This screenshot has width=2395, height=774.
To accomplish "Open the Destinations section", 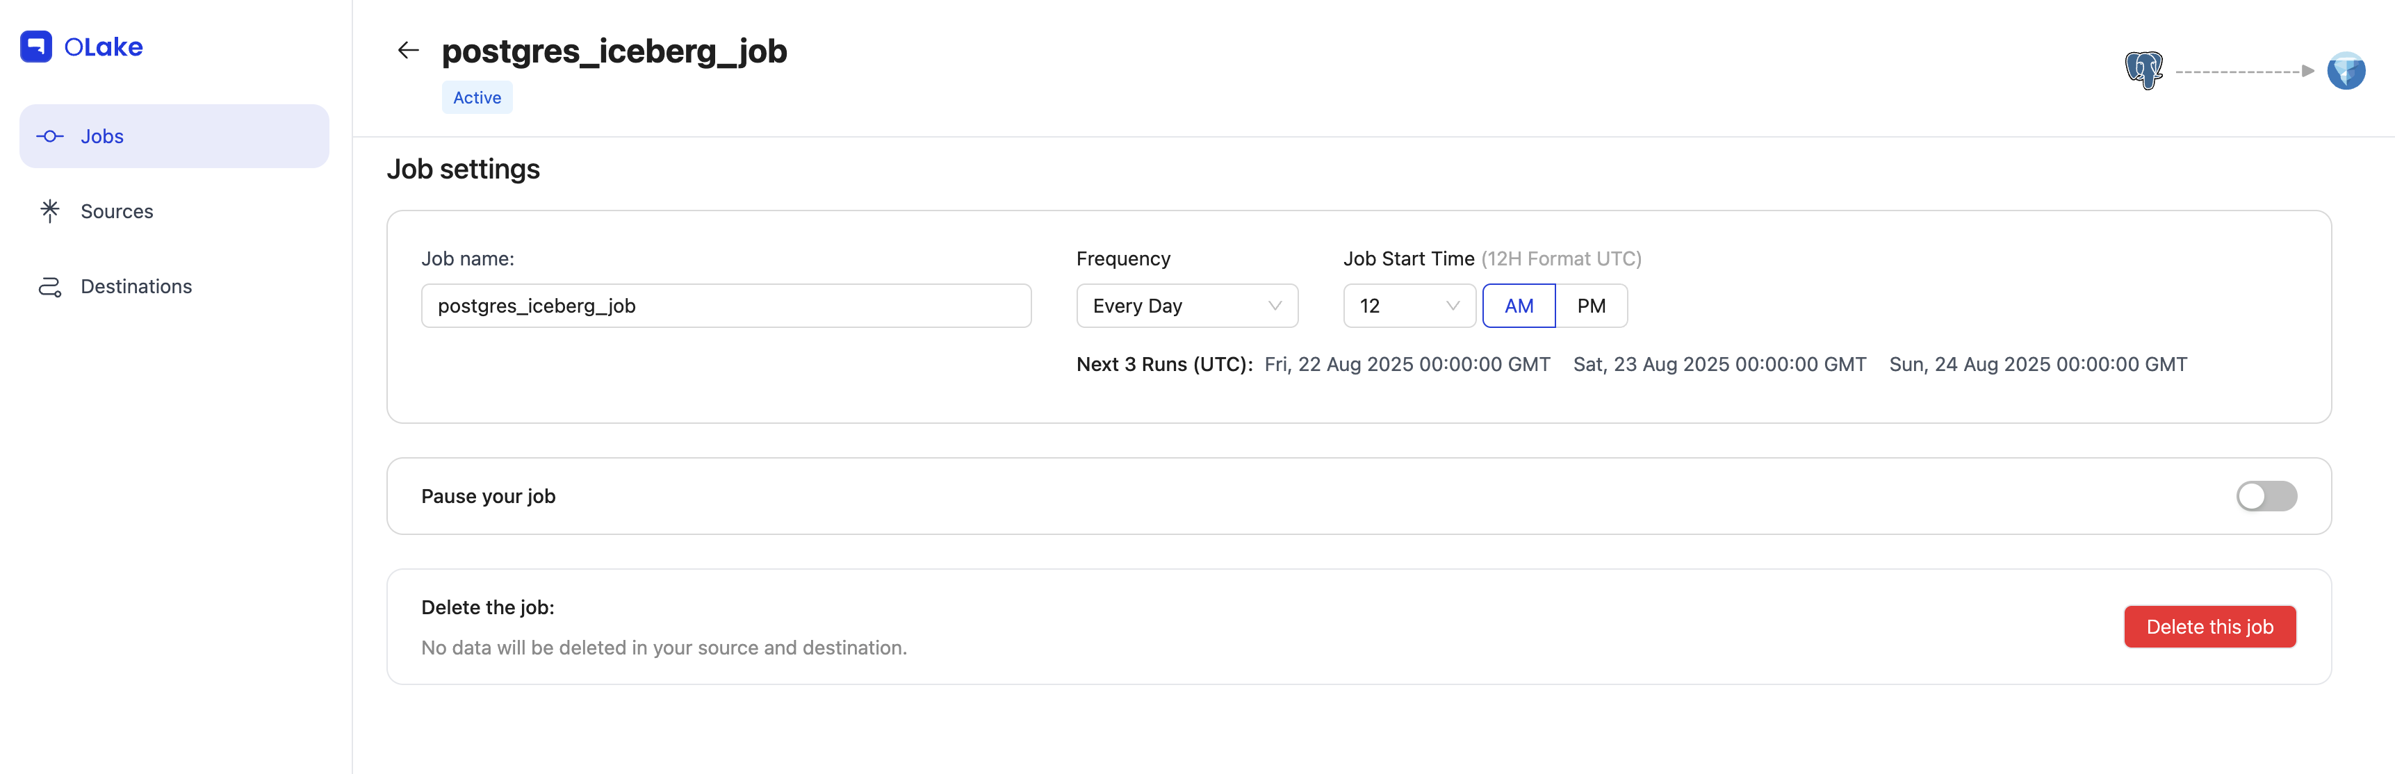I will (174, 286).
